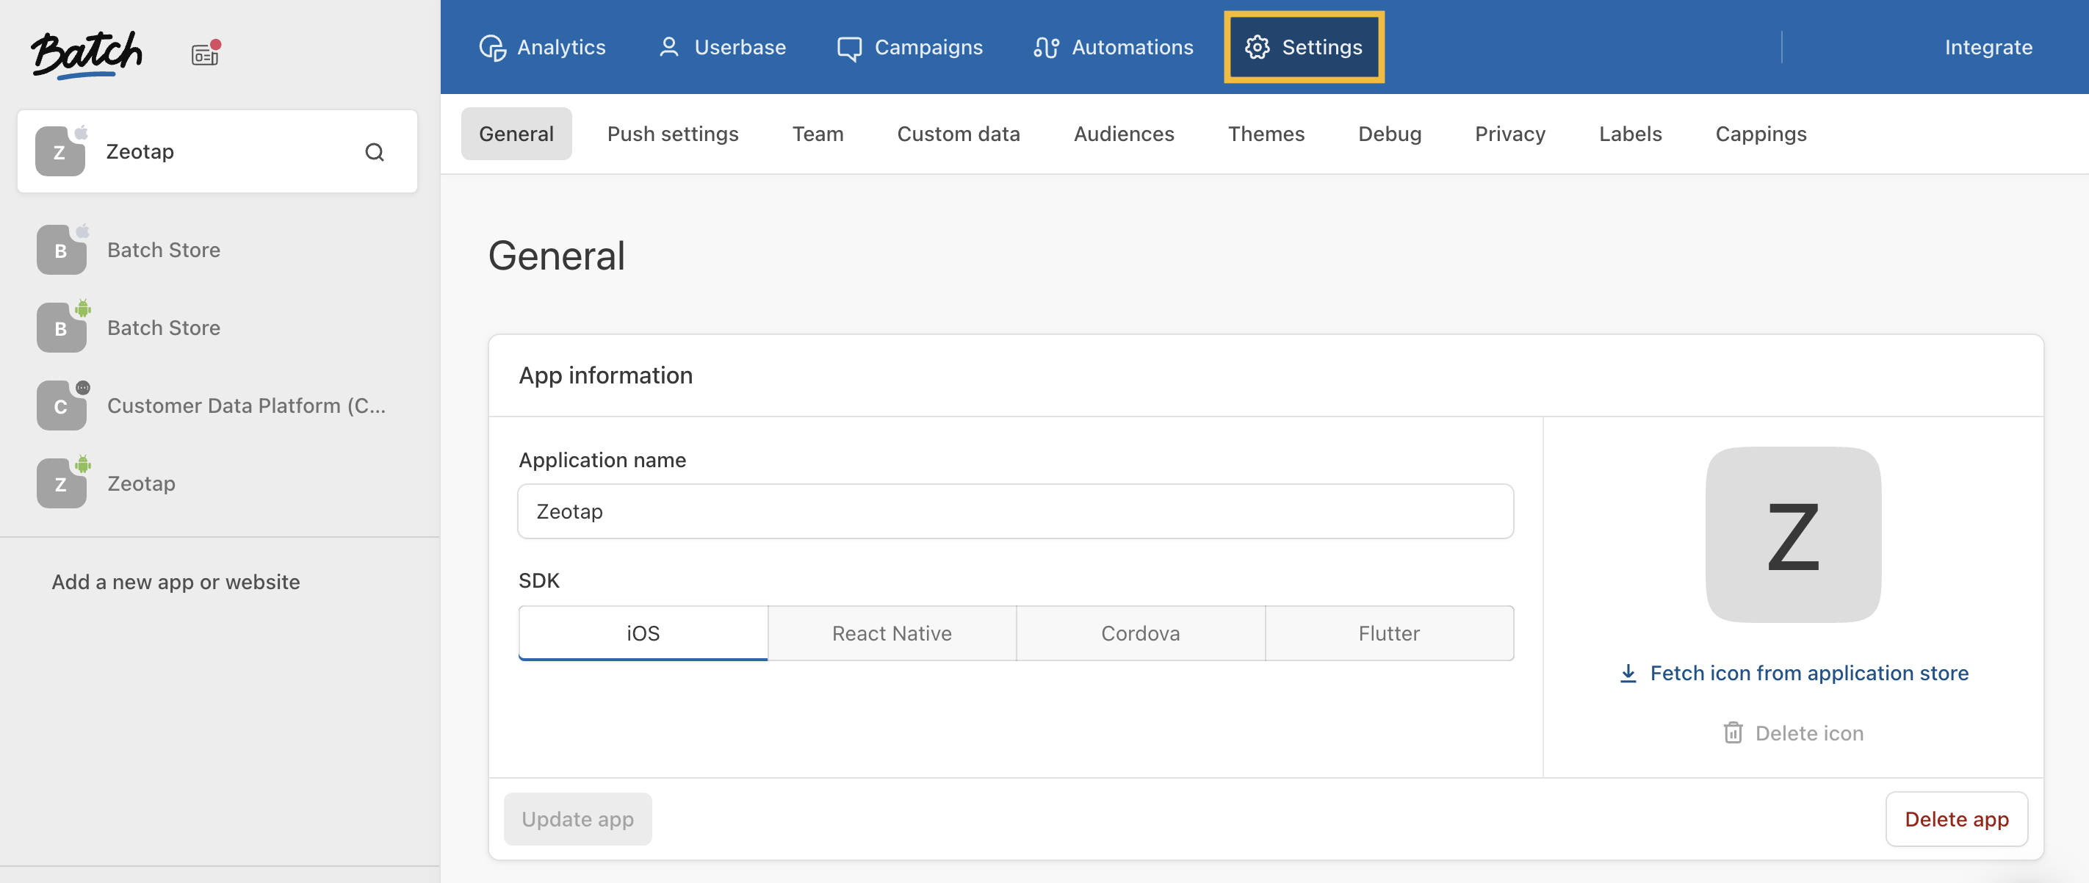Screen dimensions: 2089x883
Task: Switch to the Push settings tab
Action: (x=672, y=134)
